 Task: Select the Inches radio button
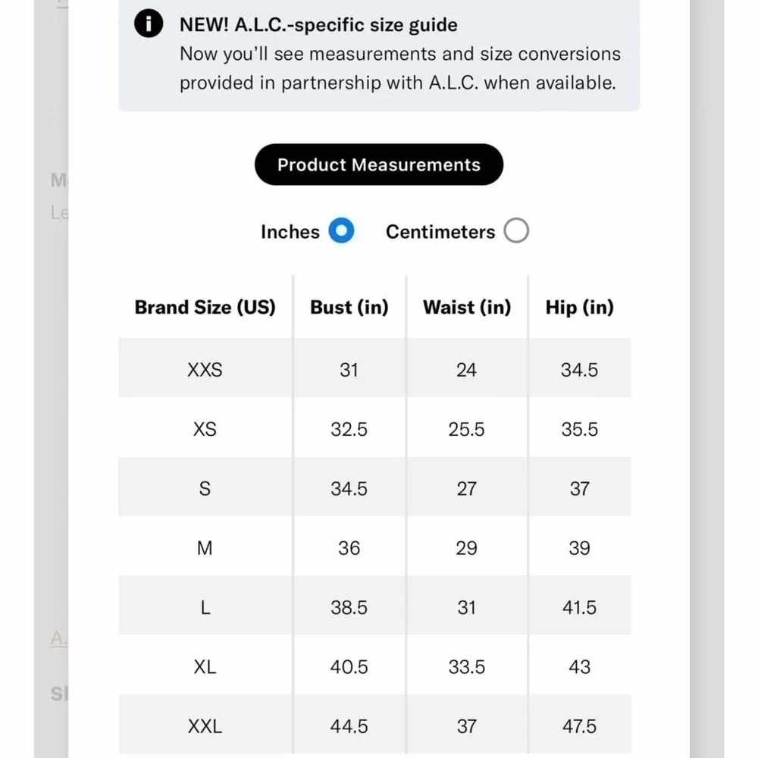pos(341,231)
